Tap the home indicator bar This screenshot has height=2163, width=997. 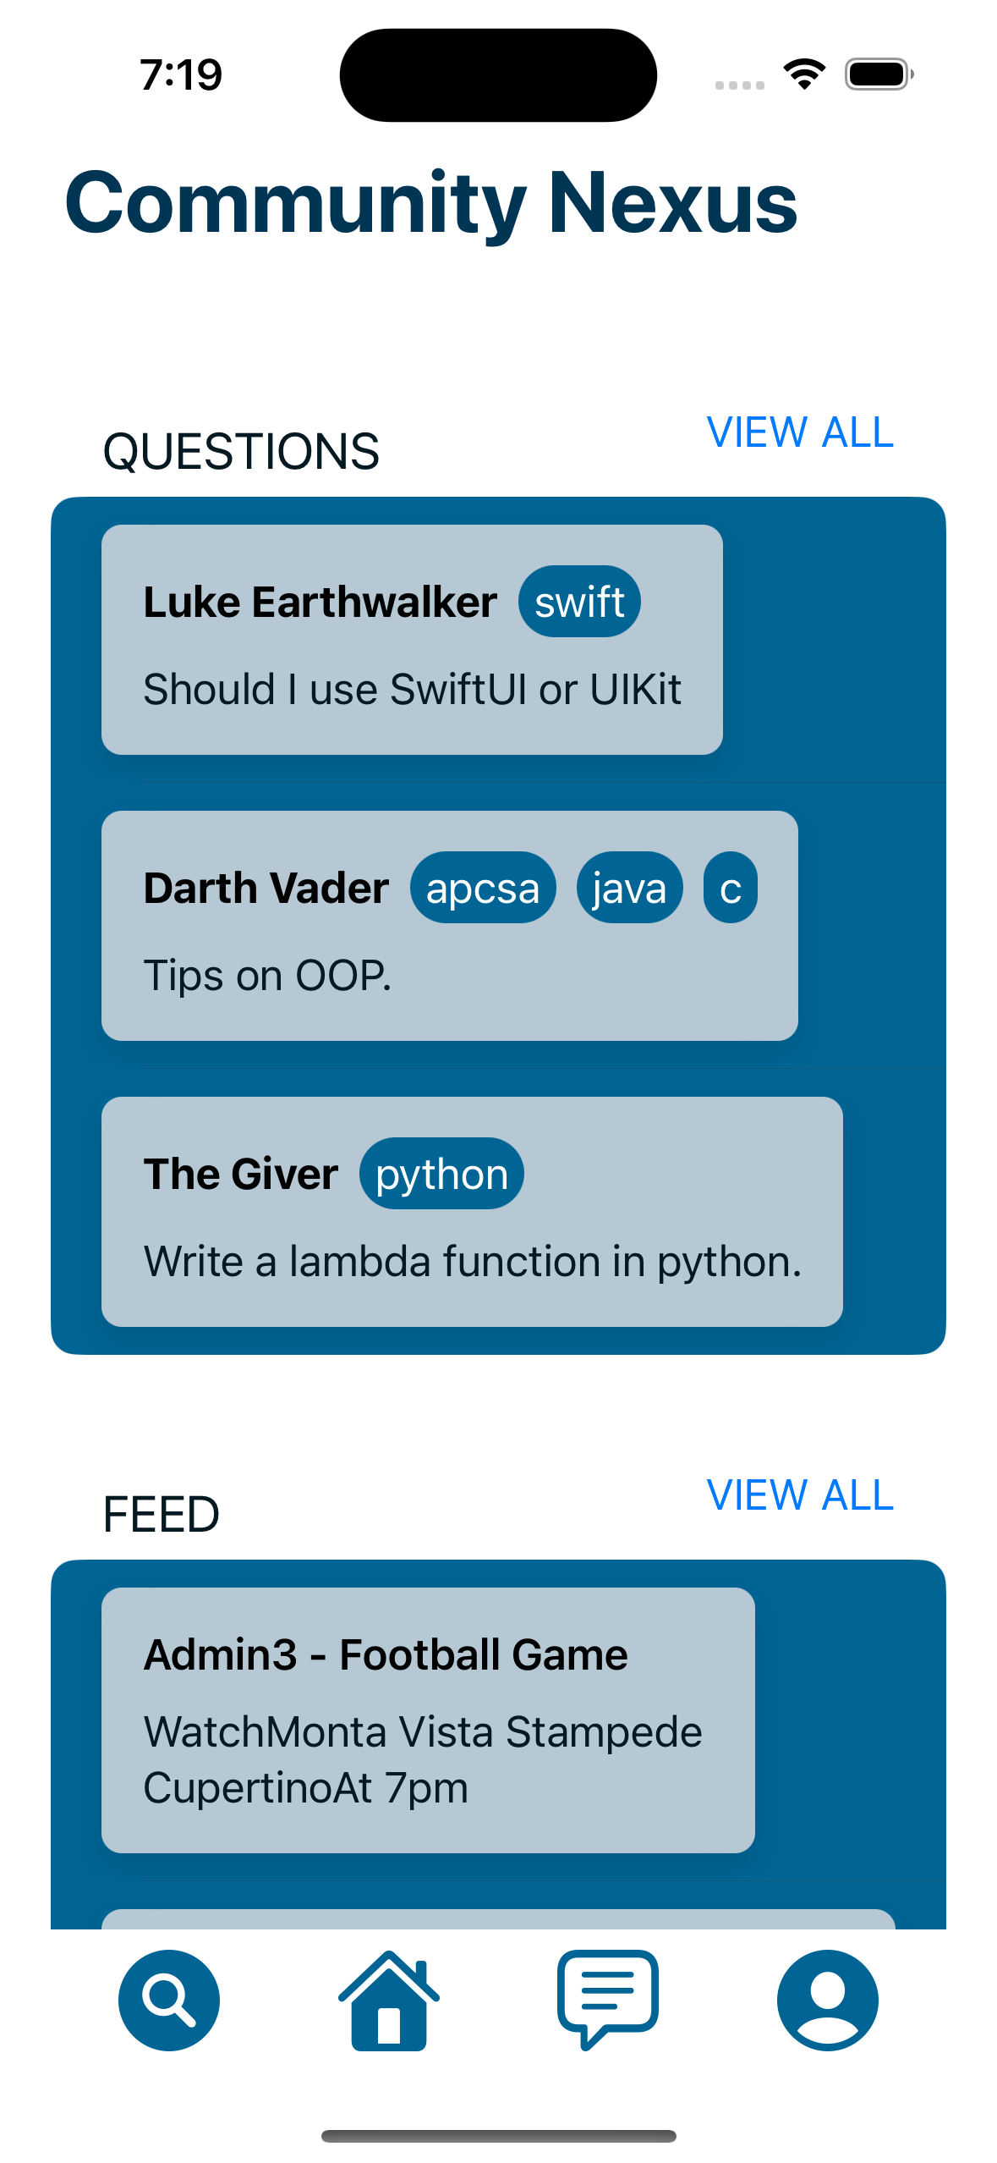coord(498,2136)
